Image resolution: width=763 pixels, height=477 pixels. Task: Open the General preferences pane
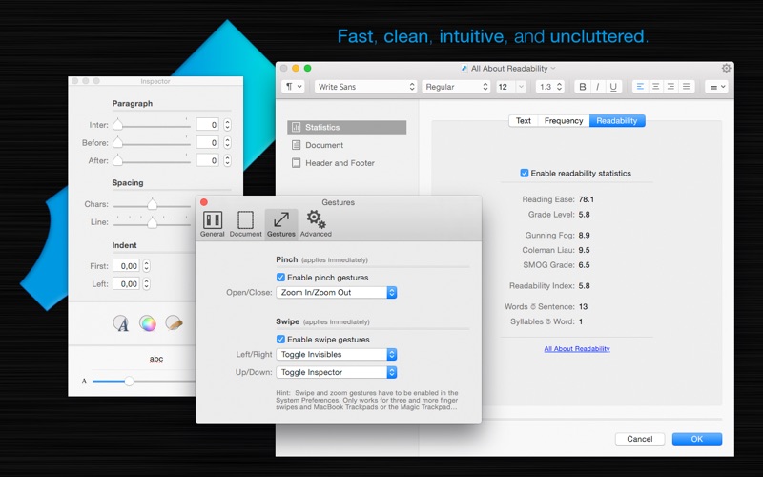pos(213,223)
